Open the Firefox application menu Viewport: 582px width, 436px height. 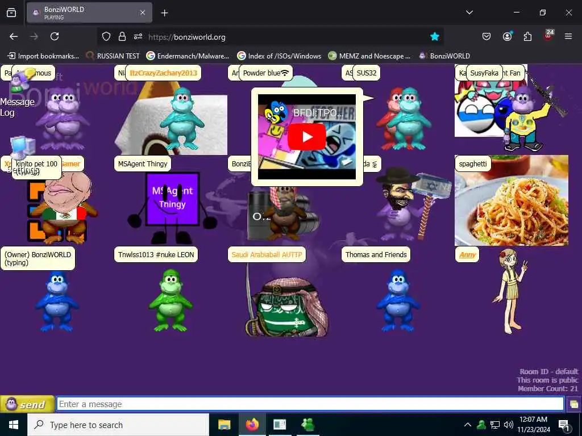click(x=568, y=36)
